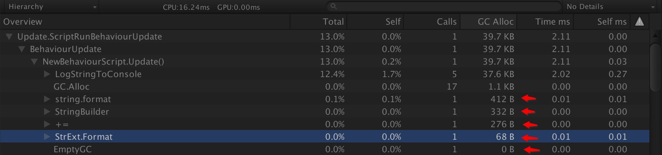Screen dimensions: 662x155
Task: Click the warning triangle column icon
Action: (x=640, y=22)
